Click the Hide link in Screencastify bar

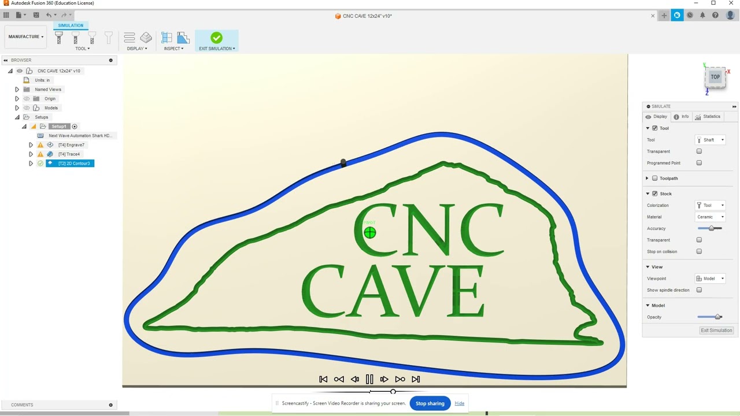pyautogui.click(x=460, y=403)
